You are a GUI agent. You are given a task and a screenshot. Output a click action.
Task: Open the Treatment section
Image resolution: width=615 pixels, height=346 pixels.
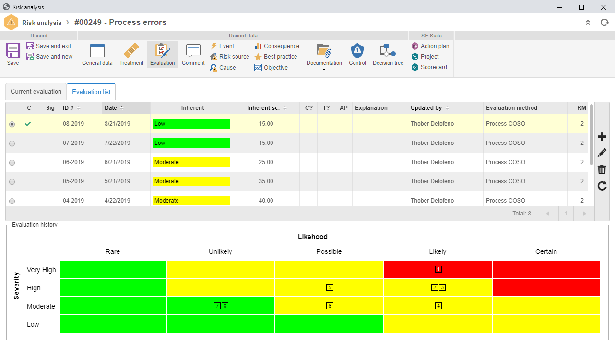click(x=131, y=55)
